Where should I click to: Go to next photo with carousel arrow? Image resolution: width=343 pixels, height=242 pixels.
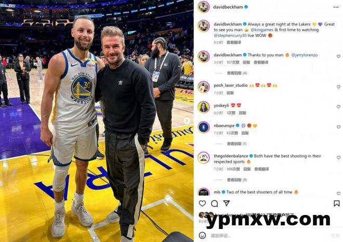tap(187, 120)
